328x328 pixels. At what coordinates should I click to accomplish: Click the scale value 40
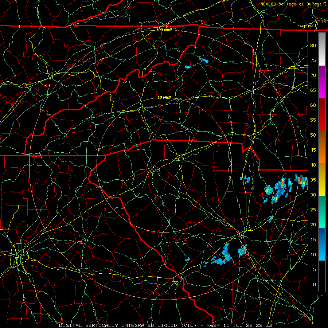point(313,165)
